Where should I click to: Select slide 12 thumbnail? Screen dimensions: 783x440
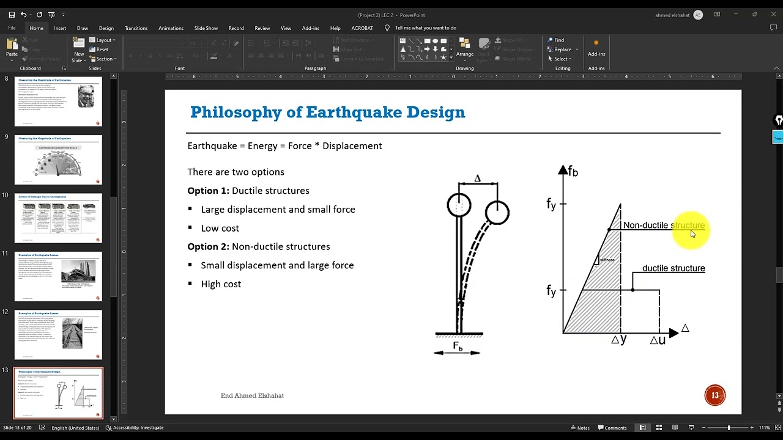[x=58, y=335]
